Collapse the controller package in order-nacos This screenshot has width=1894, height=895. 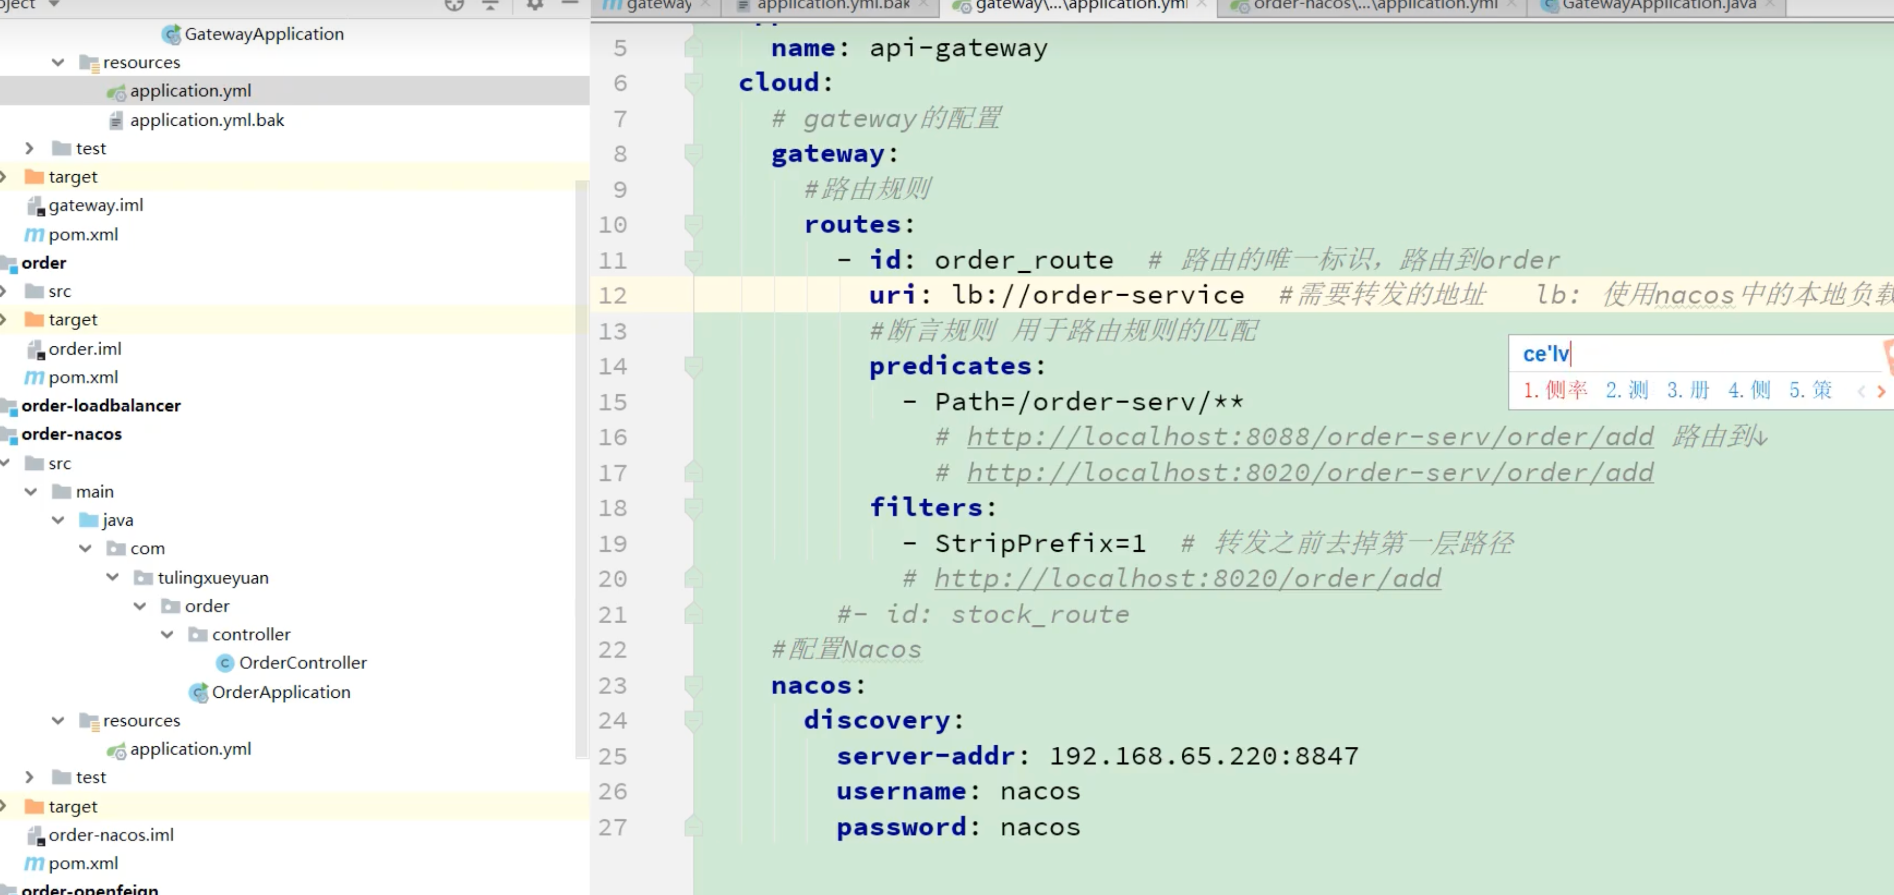(x=167, y=634)
